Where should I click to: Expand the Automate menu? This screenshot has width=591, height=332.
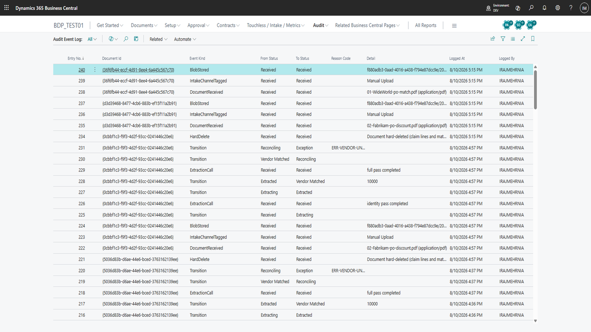tap(185, 39)
